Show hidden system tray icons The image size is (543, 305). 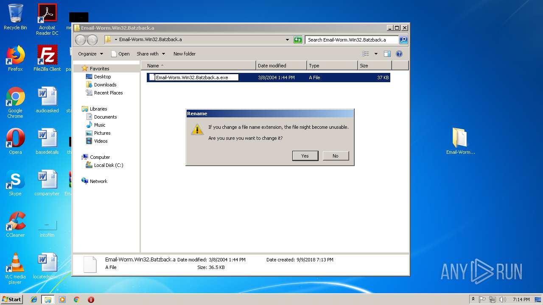coord(473,299)
